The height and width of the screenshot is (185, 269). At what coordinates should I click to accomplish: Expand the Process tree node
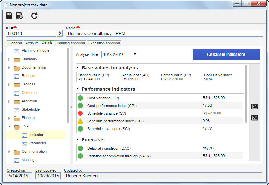pyautogui.click(x=9, y=84)
